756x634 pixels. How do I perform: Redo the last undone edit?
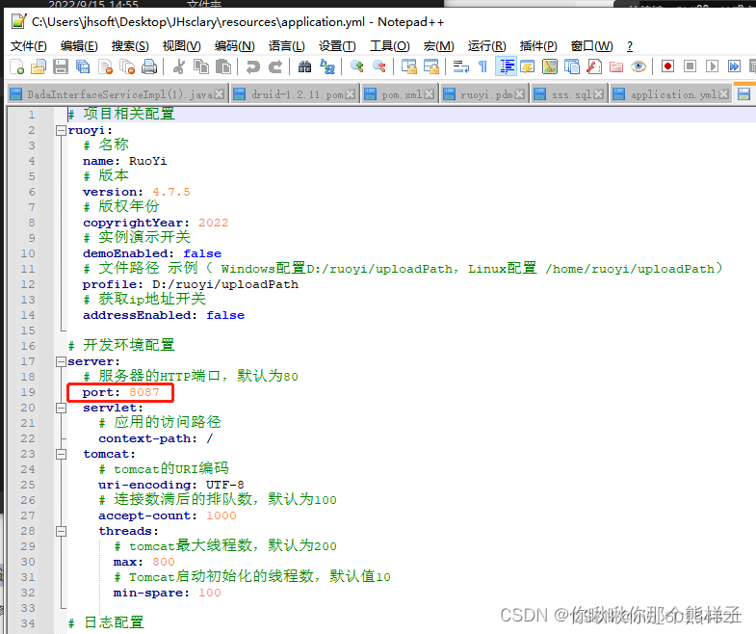point(274,66)
